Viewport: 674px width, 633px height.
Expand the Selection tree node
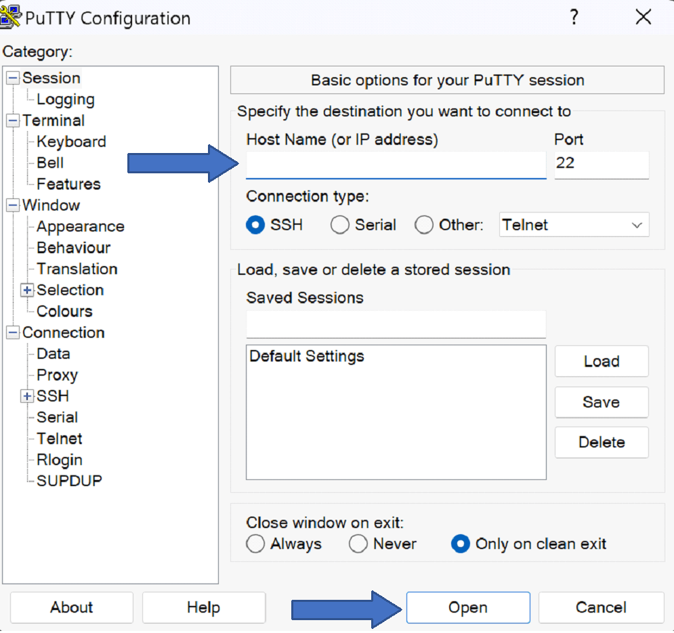click(27, 290)
